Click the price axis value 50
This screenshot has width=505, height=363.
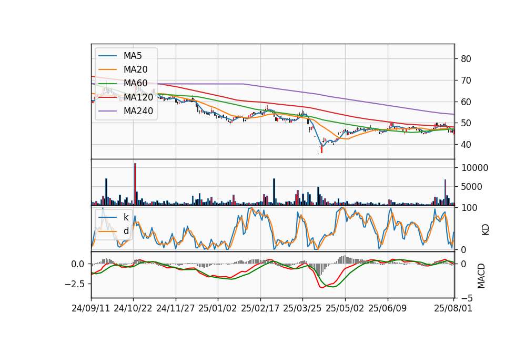pyautogui.click(x=466, y=123)
